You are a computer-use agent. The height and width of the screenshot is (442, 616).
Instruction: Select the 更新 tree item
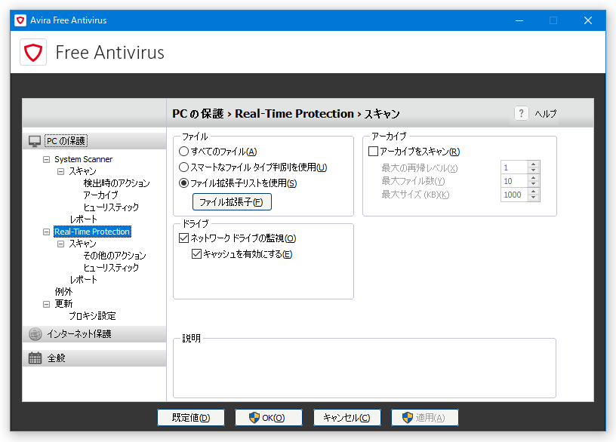click(x=63, y=304)
